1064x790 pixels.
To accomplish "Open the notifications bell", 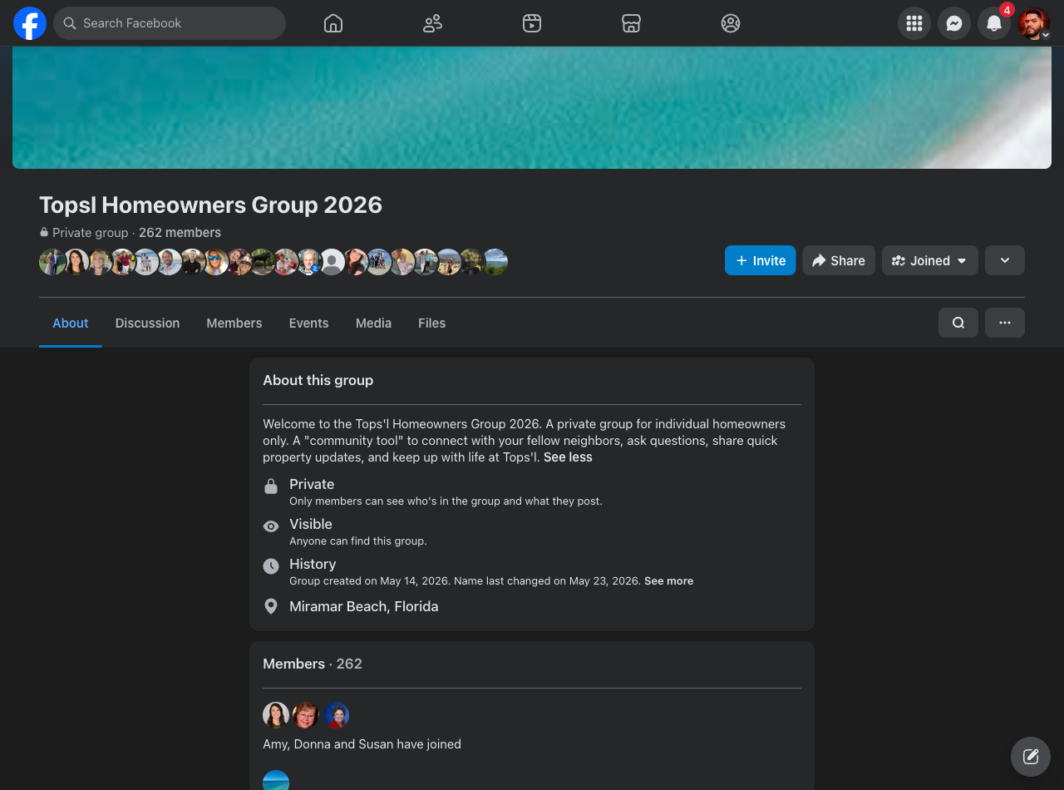I will click(x=994, y=23).
